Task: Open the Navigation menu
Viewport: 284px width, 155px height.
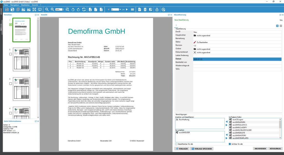Action: click(15, 5)
